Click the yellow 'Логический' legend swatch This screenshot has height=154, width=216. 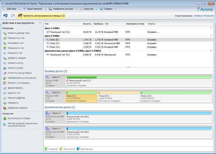pos(61,149)
